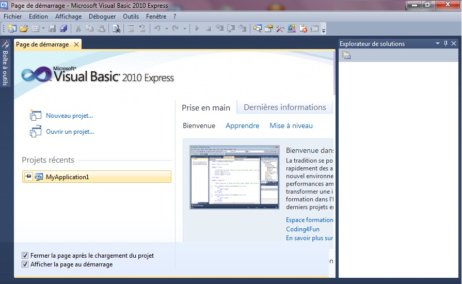Click the Cut scissors icon
Viewport: 462px width, 284px height.
click(78, 28)
